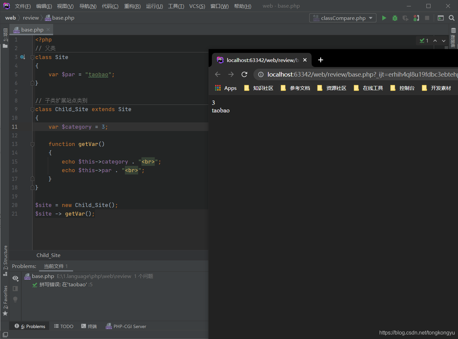
Task: Open the search everywhere magnifier icon
Action: [452, 18]
